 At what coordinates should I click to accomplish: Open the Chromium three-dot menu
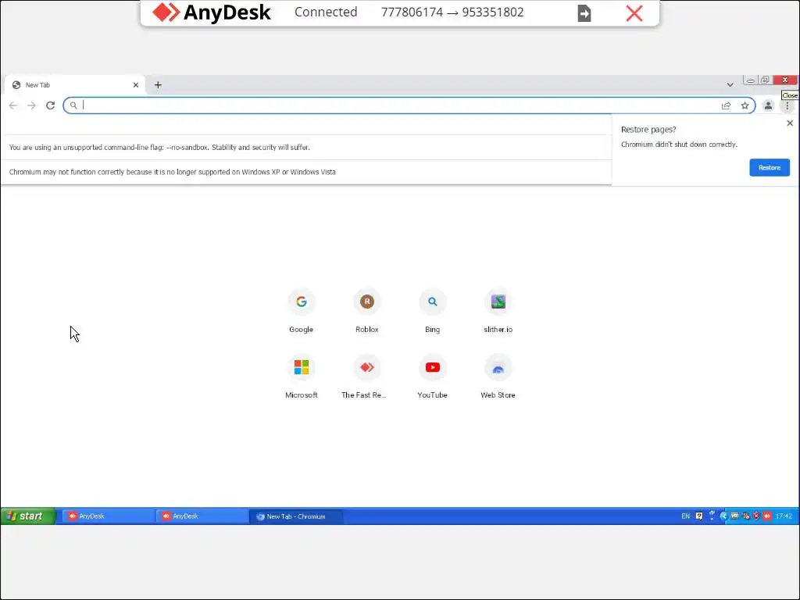click(787, 105)
